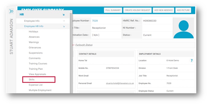Collapse Employee HR Info arrow
Screen dimensions: 208x105
64,26
